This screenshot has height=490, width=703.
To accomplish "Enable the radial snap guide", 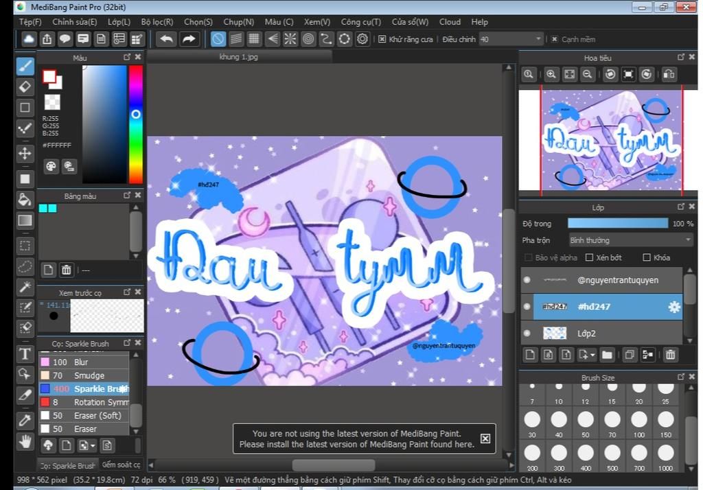I will point(290,39).
